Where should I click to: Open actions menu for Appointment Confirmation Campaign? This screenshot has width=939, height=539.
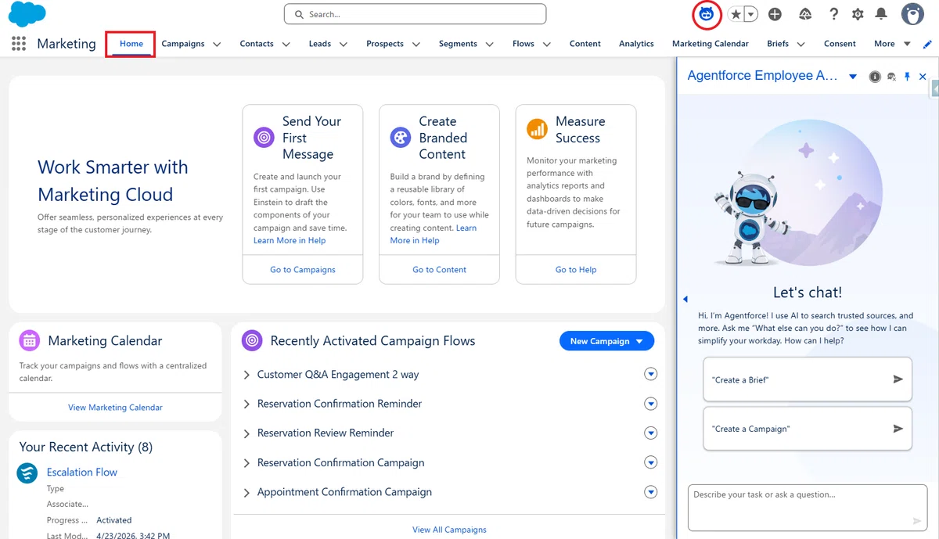[650, 492]
